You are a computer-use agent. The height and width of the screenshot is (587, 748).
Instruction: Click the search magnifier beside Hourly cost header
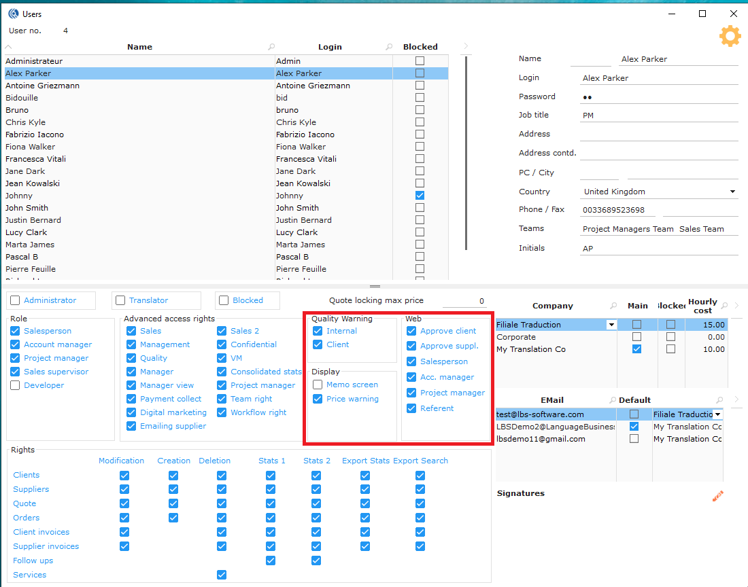(x=724, y=306)
